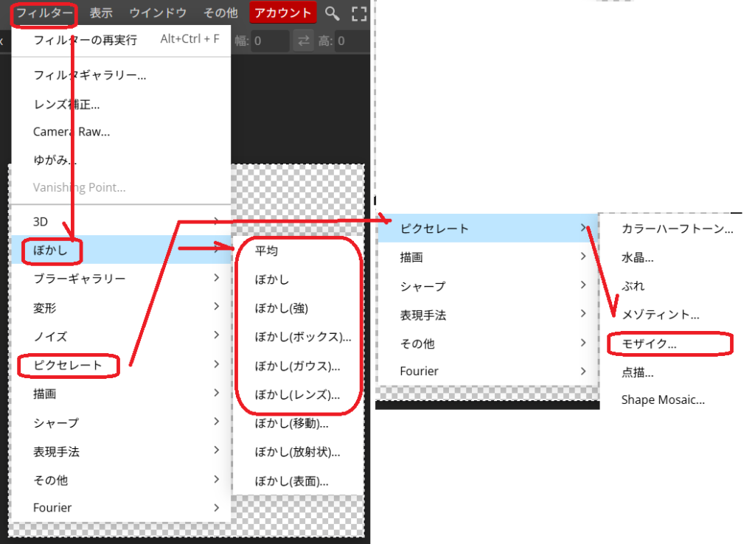Expand その他 in the left filter menu
Image resolution: width=755 pixels, height=544 pixels.
tap(121, 480)
